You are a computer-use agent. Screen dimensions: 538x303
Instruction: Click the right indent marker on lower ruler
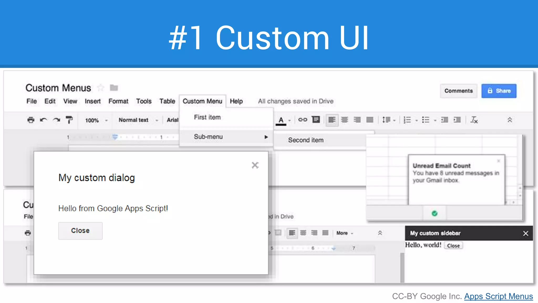coord(334,248)
